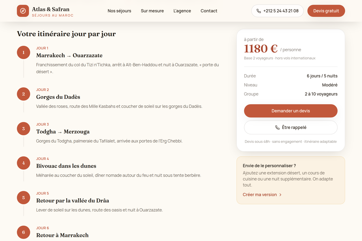The height and width of the screenshot is (241, 362).
Task: Select day 3 numbered circle marker
Action: 24,129
